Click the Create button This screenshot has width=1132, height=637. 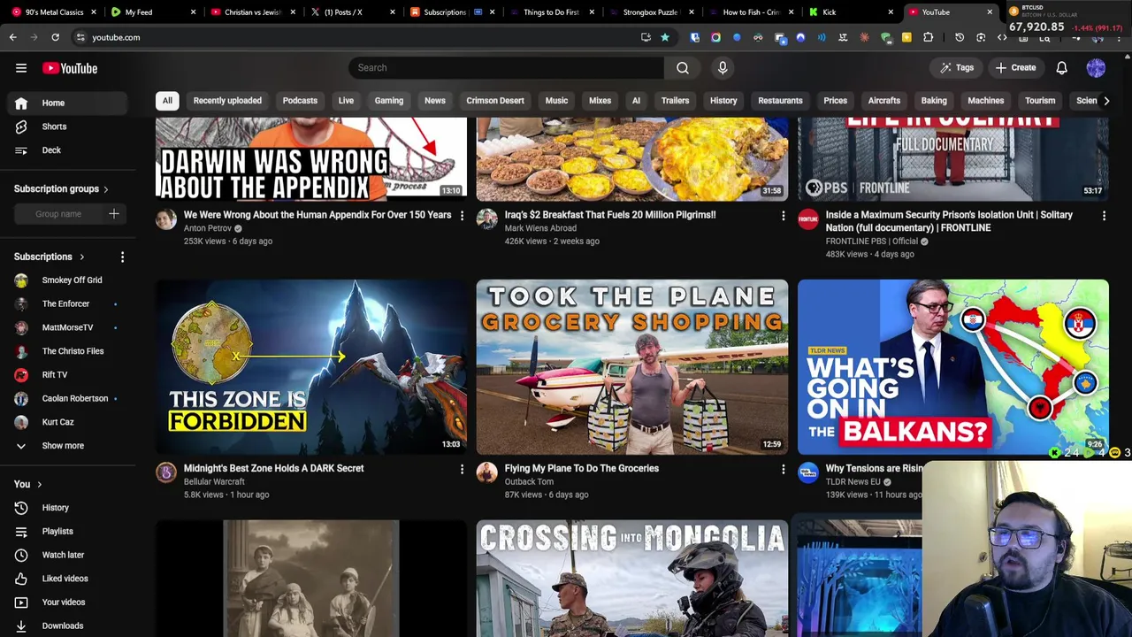point(1016,68)
